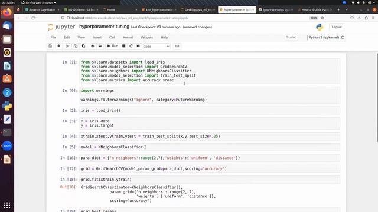Viewport: 378px width, 212px height.
Task: Open the Help menu
Action: point(164,37)
